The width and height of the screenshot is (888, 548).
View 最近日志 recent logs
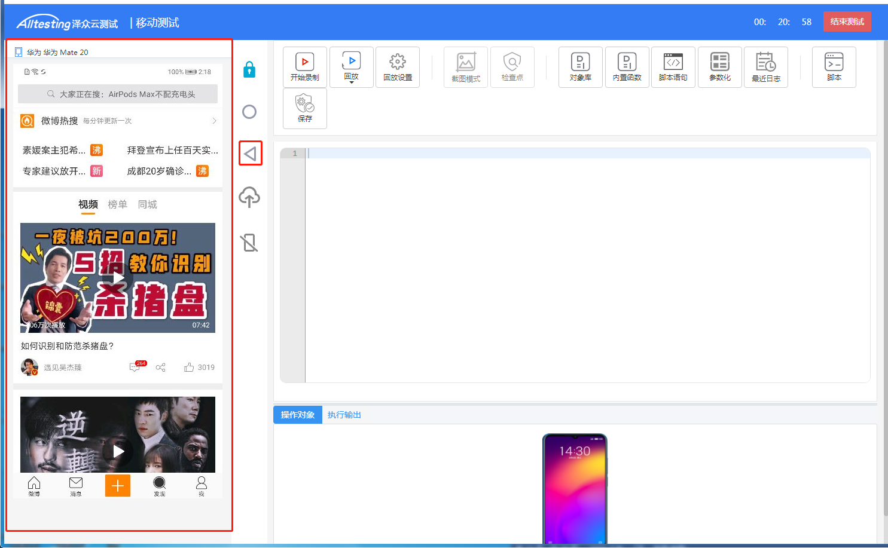(766, 67)
